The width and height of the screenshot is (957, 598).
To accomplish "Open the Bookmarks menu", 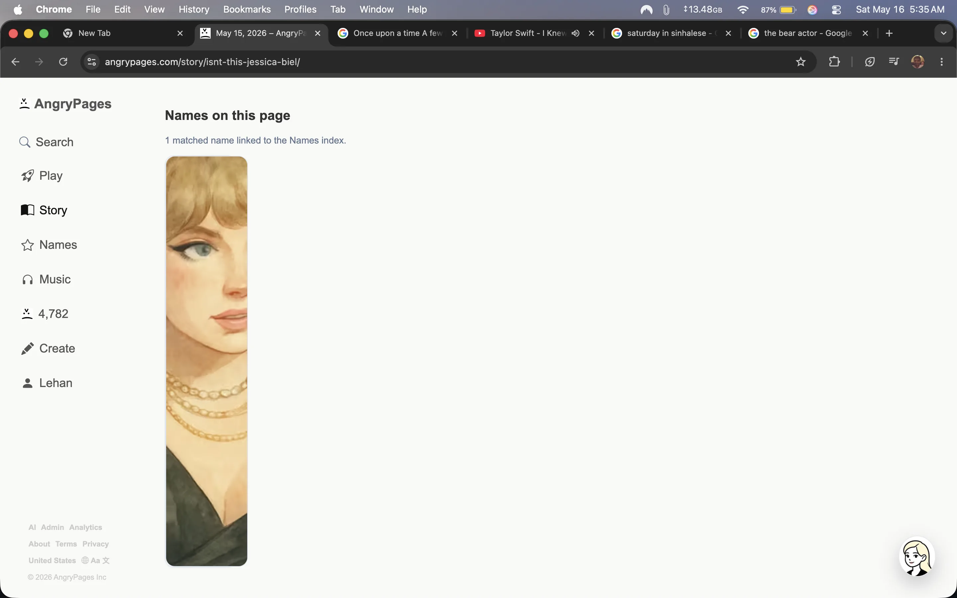I will point(247,10).
